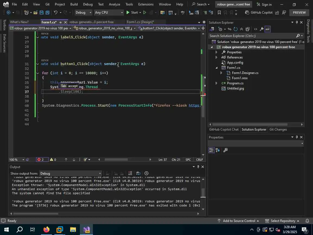Open the Analyze menu
Image resolution: width=313 pixels, height=235 pixels.
point(114,4)
